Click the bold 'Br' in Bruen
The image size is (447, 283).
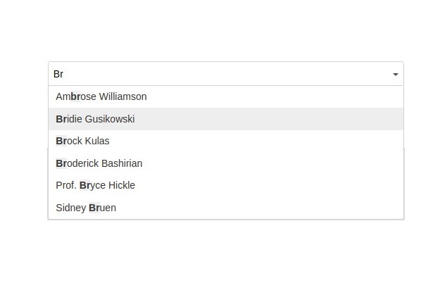pos(94,208)
